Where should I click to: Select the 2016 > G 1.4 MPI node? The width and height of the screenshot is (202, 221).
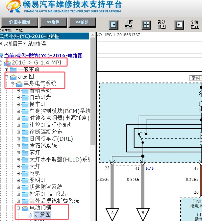pos(37,62)
